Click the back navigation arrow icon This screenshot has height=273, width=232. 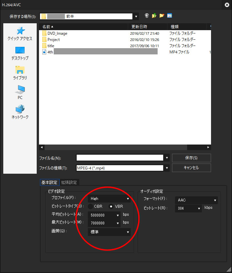[146, 16]
